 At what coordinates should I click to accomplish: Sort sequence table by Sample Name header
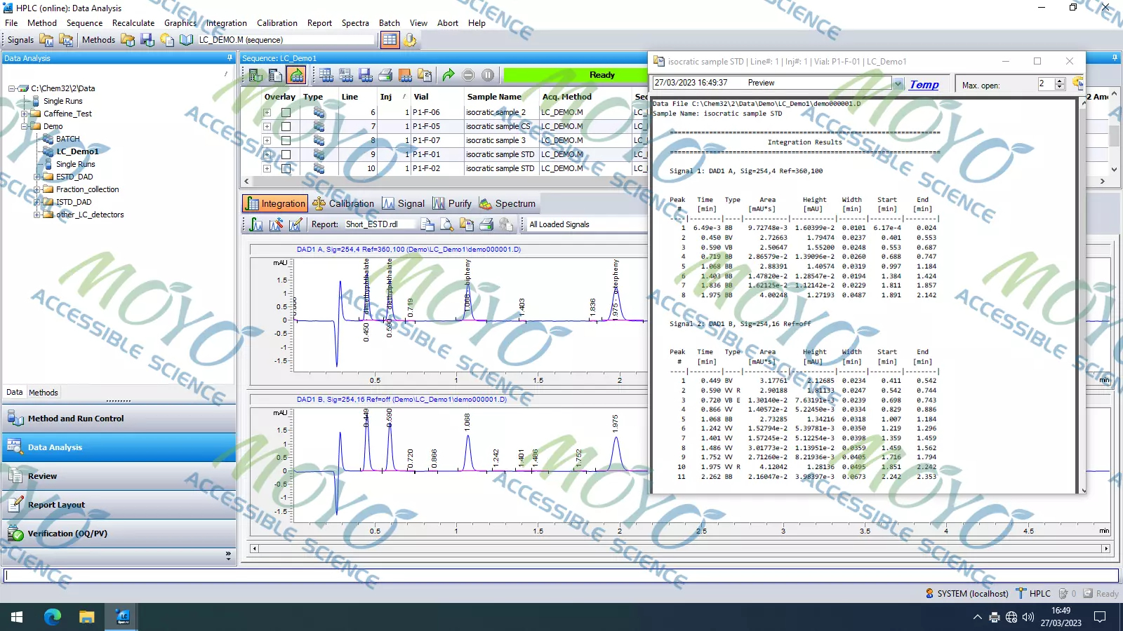(x=494, y=97)
